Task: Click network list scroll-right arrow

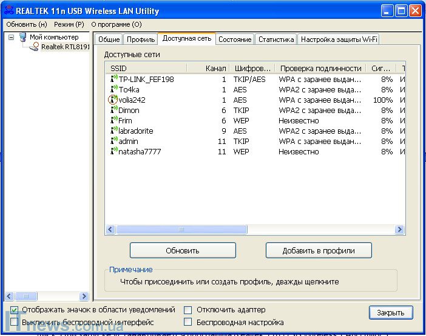Action: pos(400,229)
